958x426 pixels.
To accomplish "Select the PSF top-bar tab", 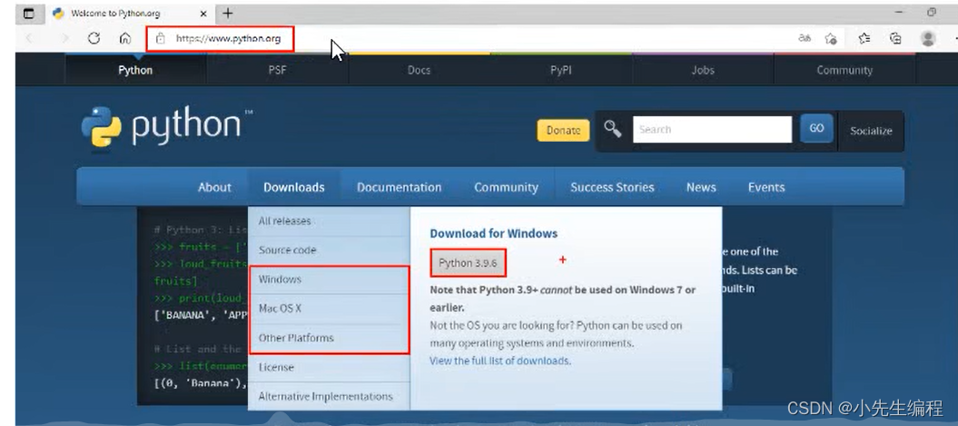I will click(x=277, y=70).
